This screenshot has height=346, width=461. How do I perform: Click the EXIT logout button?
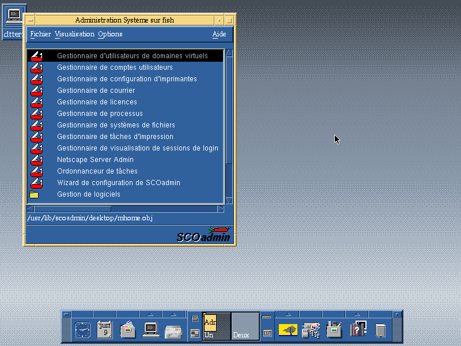[267, 333]
